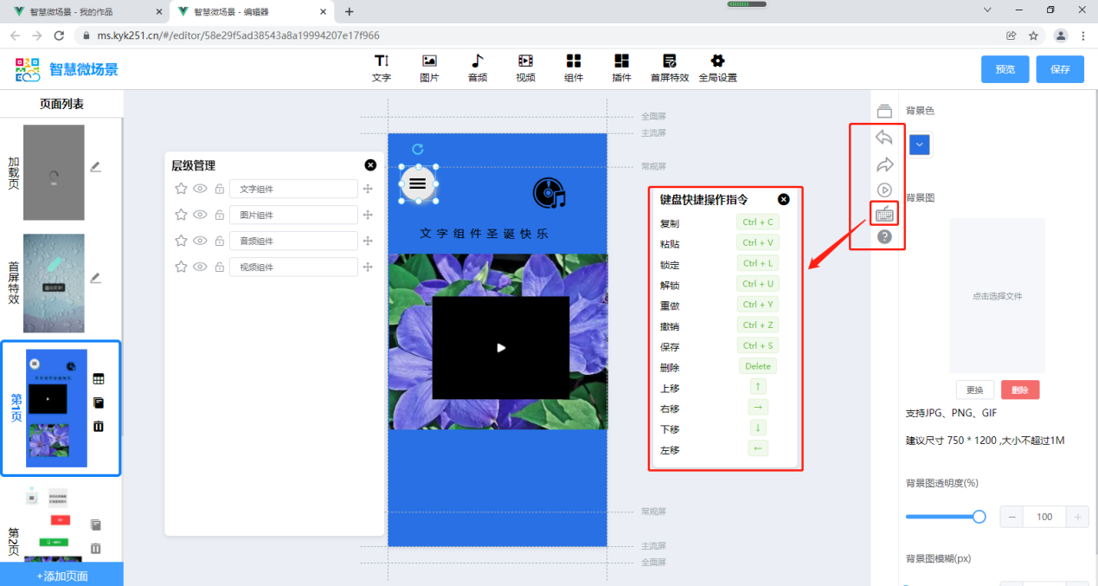Open keyboard shortcuts icon in right toolbar
Viewport: 1098px width, 586px height.
tap(884, 214)
